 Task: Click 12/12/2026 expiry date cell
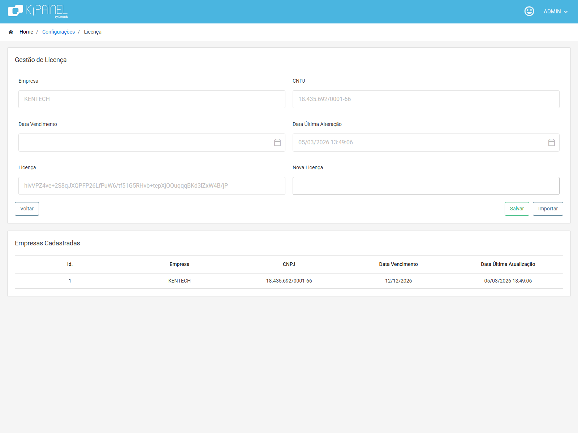pyautogui.click(x=398, y=281)
